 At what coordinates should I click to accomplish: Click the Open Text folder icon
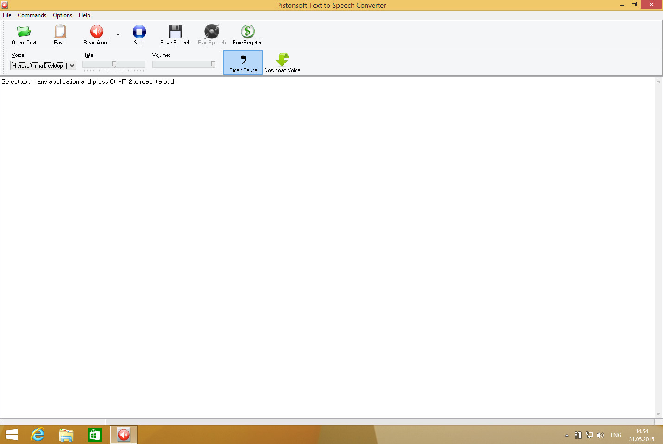pos(24,31)
